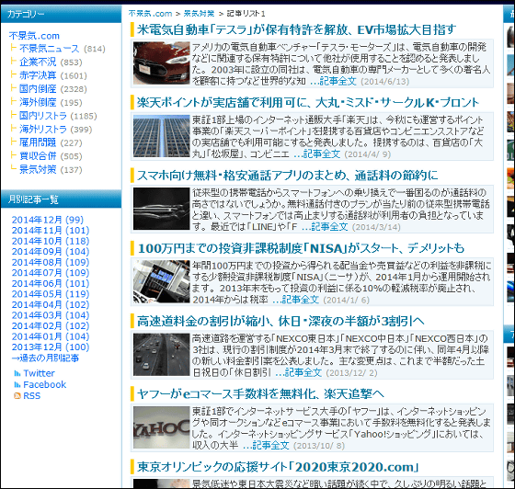
Task: Open 2014年06月 (101) monthly archive
Action: point(51,283)
